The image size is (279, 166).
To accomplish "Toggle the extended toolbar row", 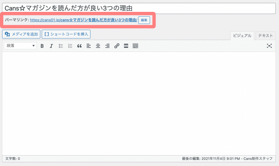I will (x=135, y=46).
